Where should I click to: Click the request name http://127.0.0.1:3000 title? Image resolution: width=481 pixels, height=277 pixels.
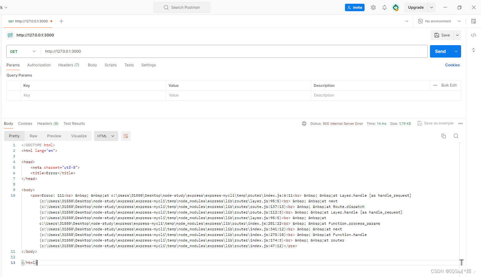pyautogui.click(x=35, y=35)
